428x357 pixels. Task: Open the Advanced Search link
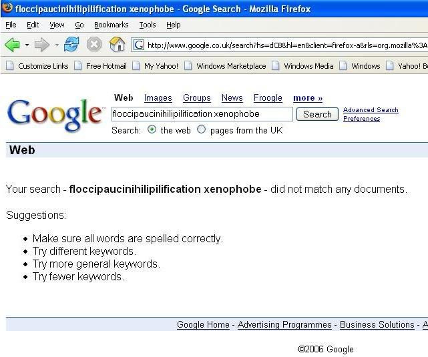tap(371, 110)
